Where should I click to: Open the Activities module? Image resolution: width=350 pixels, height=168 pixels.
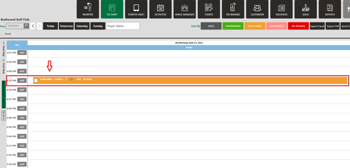tap(160, 9)
